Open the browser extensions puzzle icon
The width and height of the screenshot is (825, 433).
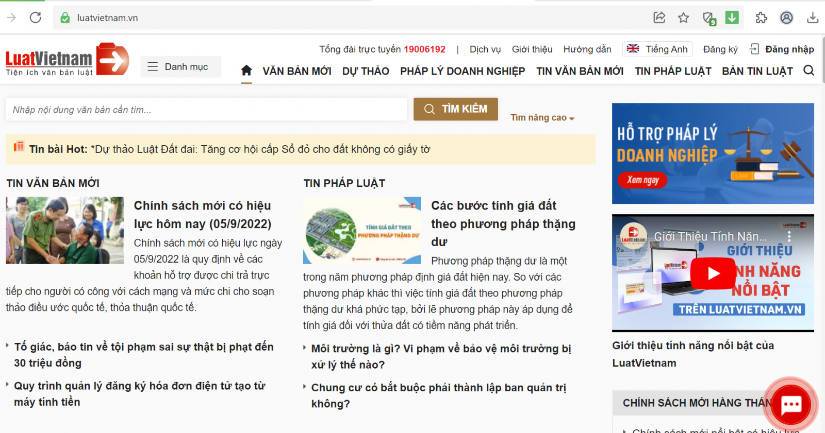point(761,18)
